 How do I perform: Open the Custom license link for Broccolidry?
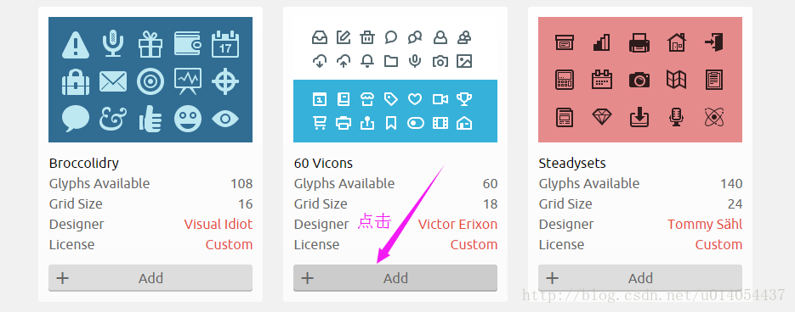(x=230, y=244)
